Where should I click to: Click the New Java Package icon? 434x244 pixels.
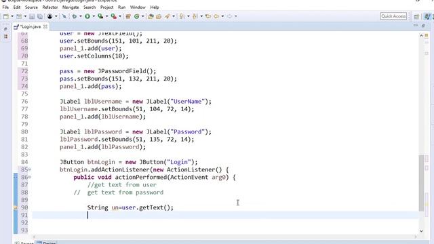point(128,16)
